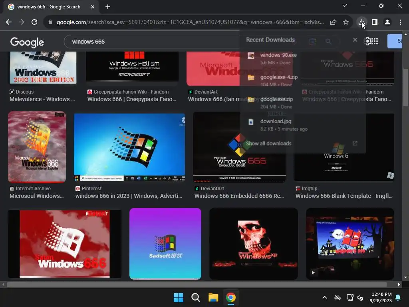Open google.exe.zip download entry

point(303,103)
